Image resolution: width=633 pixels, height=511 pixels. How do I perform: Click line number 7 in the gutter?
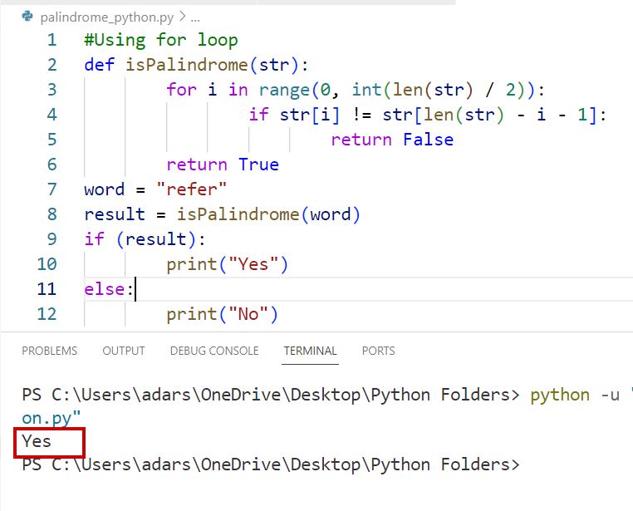(x=52, y=189)
